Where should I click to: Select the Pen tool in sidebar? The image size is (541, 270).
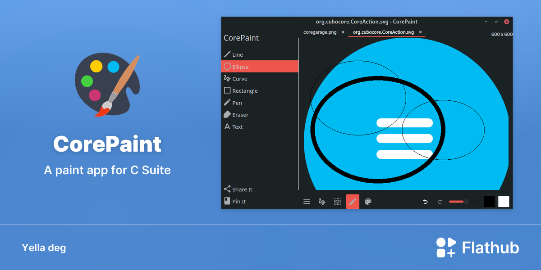(260, 103)
